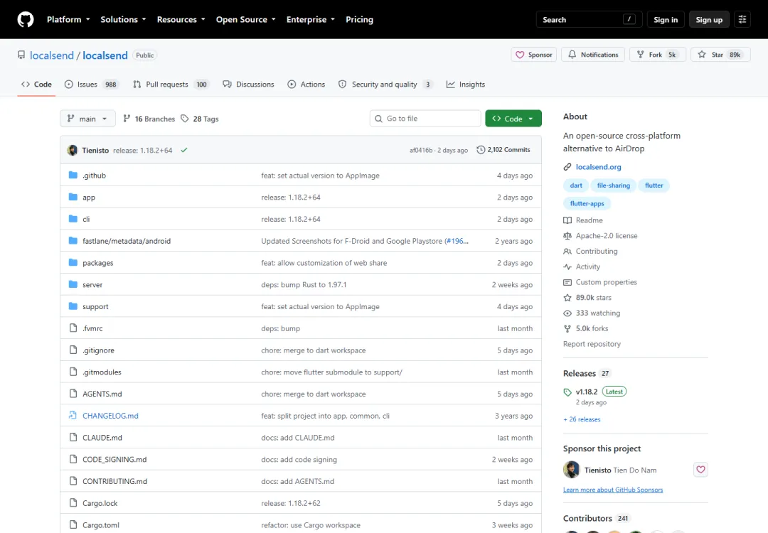Open the Readme link in About

[590, 220]
